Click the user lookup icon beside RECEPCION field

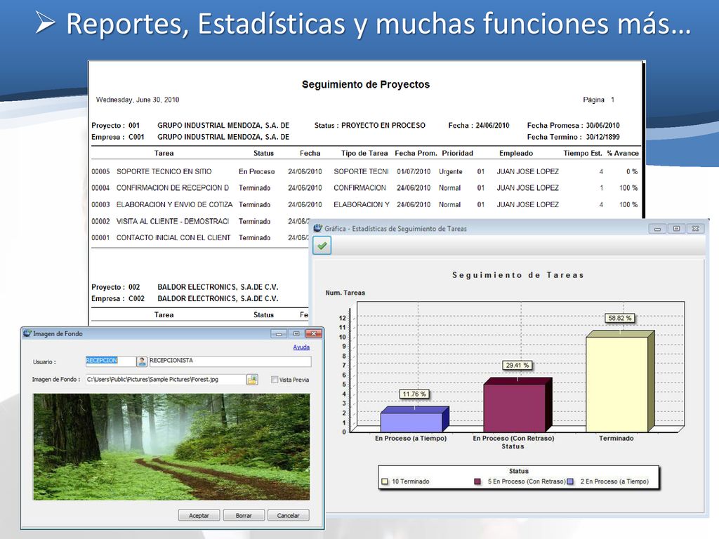(142, 361)
